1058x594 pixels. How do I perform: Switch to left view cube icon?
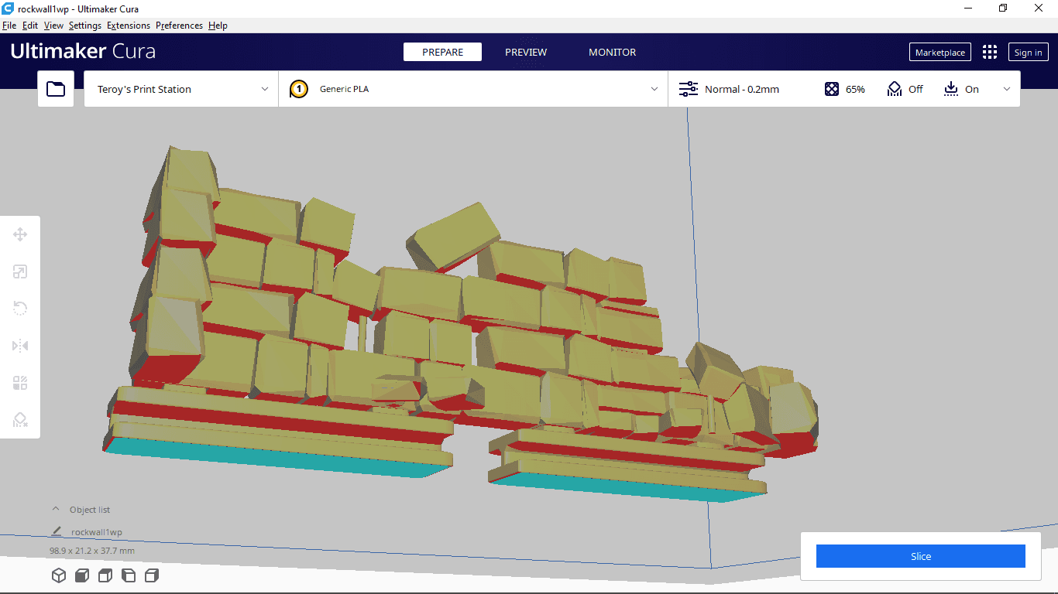[129, 575]
